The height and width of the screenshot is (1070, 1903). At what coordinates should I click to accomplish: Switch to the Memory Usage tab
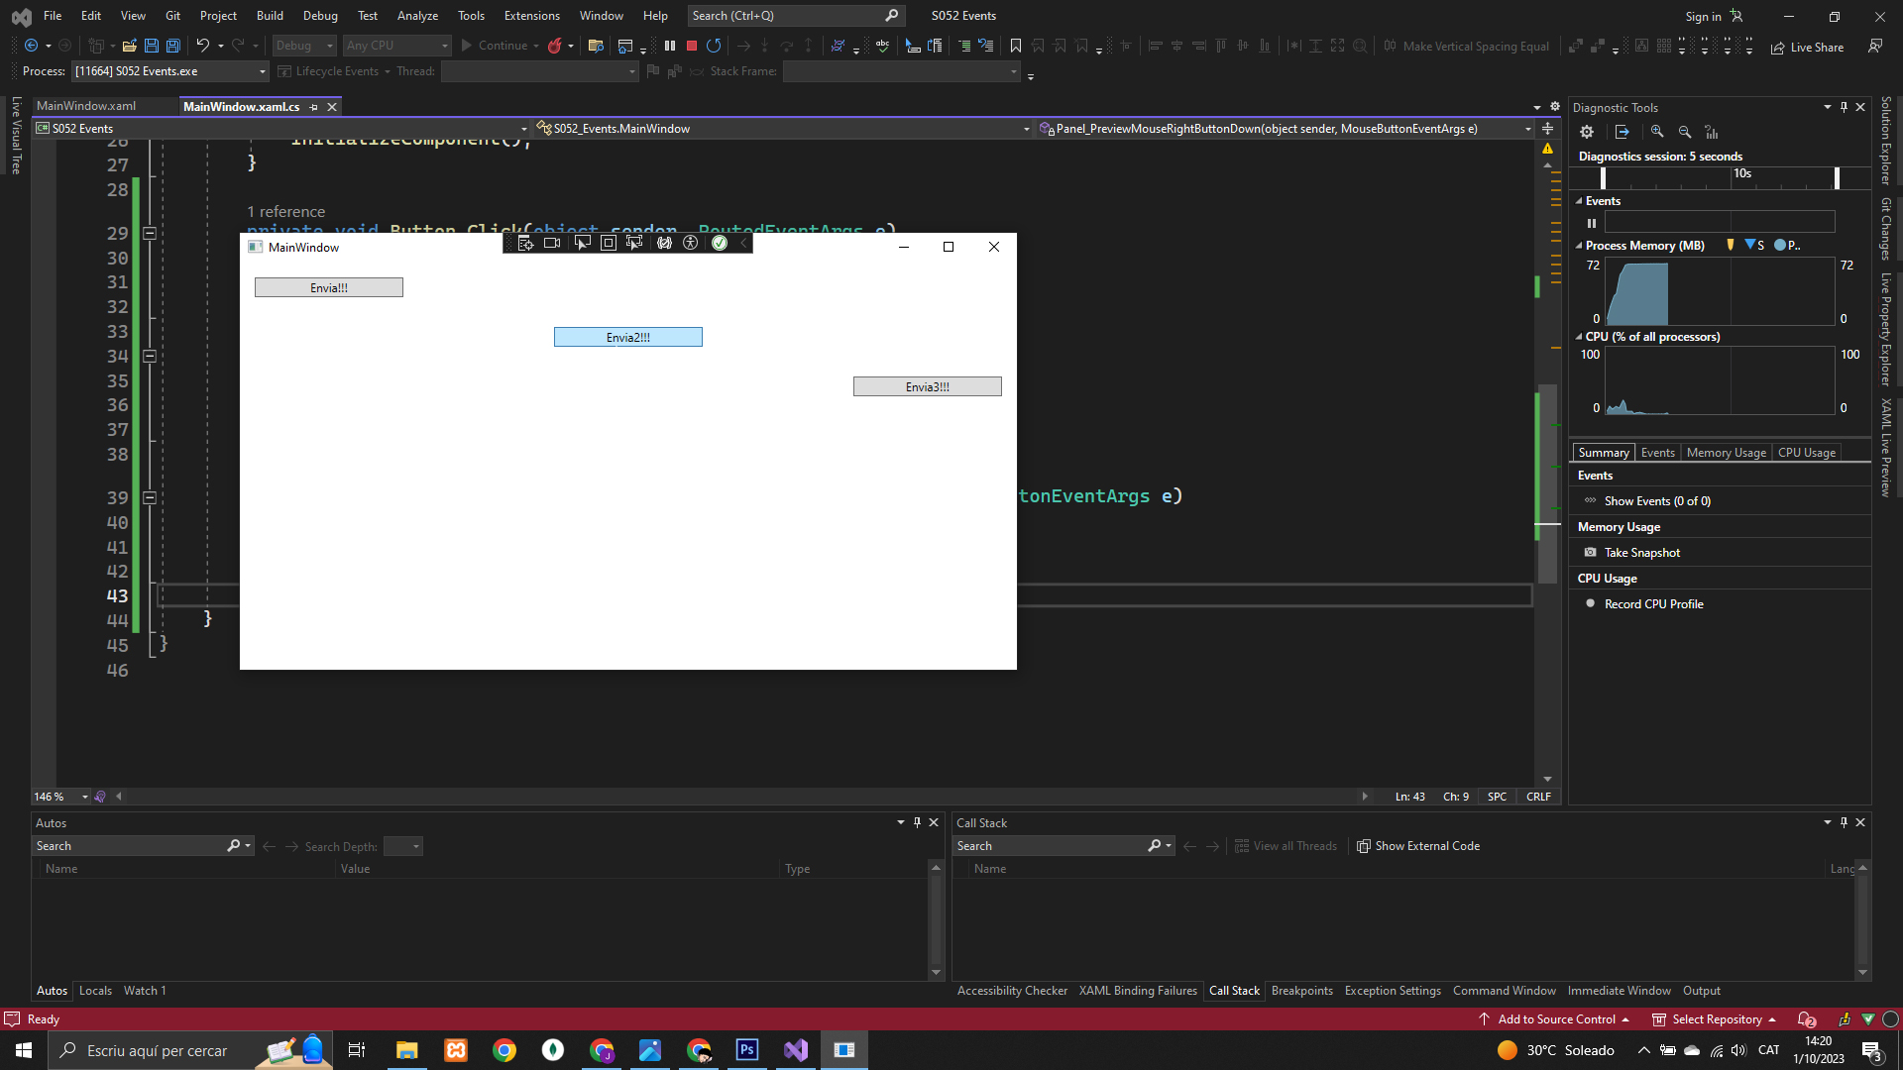(x=1726, y=453)
